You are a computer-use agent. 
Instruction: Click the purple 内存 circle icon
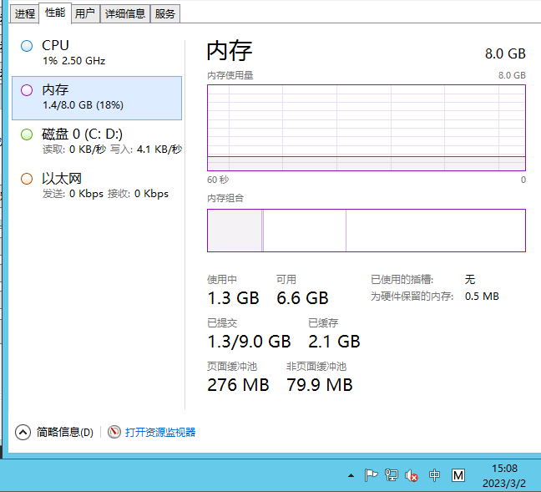[27, 90]
